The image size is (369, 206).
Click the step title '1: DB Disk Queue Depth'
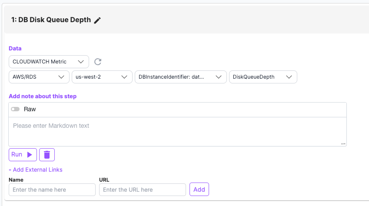pos(51,20)
